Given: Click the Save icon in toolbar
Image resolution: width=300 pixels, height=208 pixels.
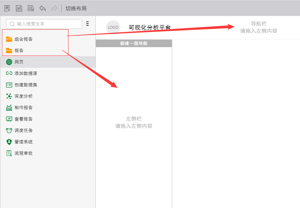Looking at the screenshot, I should tap(19, 8).
